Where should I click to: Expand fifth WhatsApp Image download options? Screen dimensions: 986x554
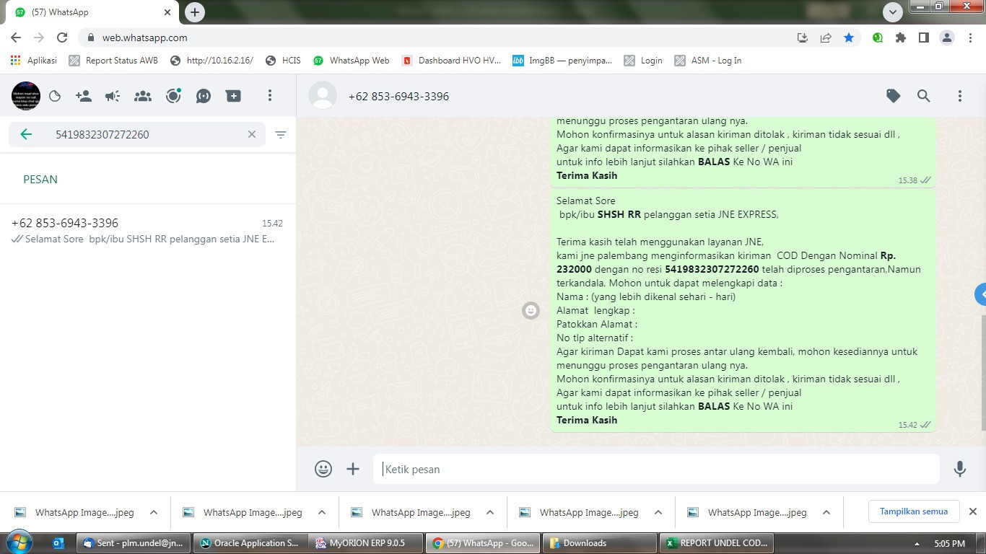(826, 512)
